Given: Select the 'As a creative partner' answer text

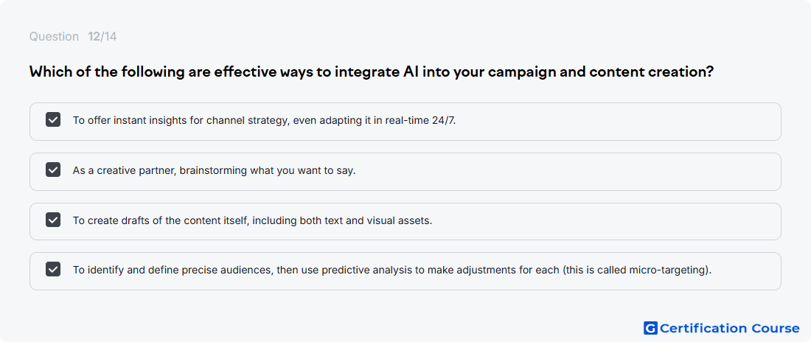Looking at the screenshot, I should [x=214, y=170].
